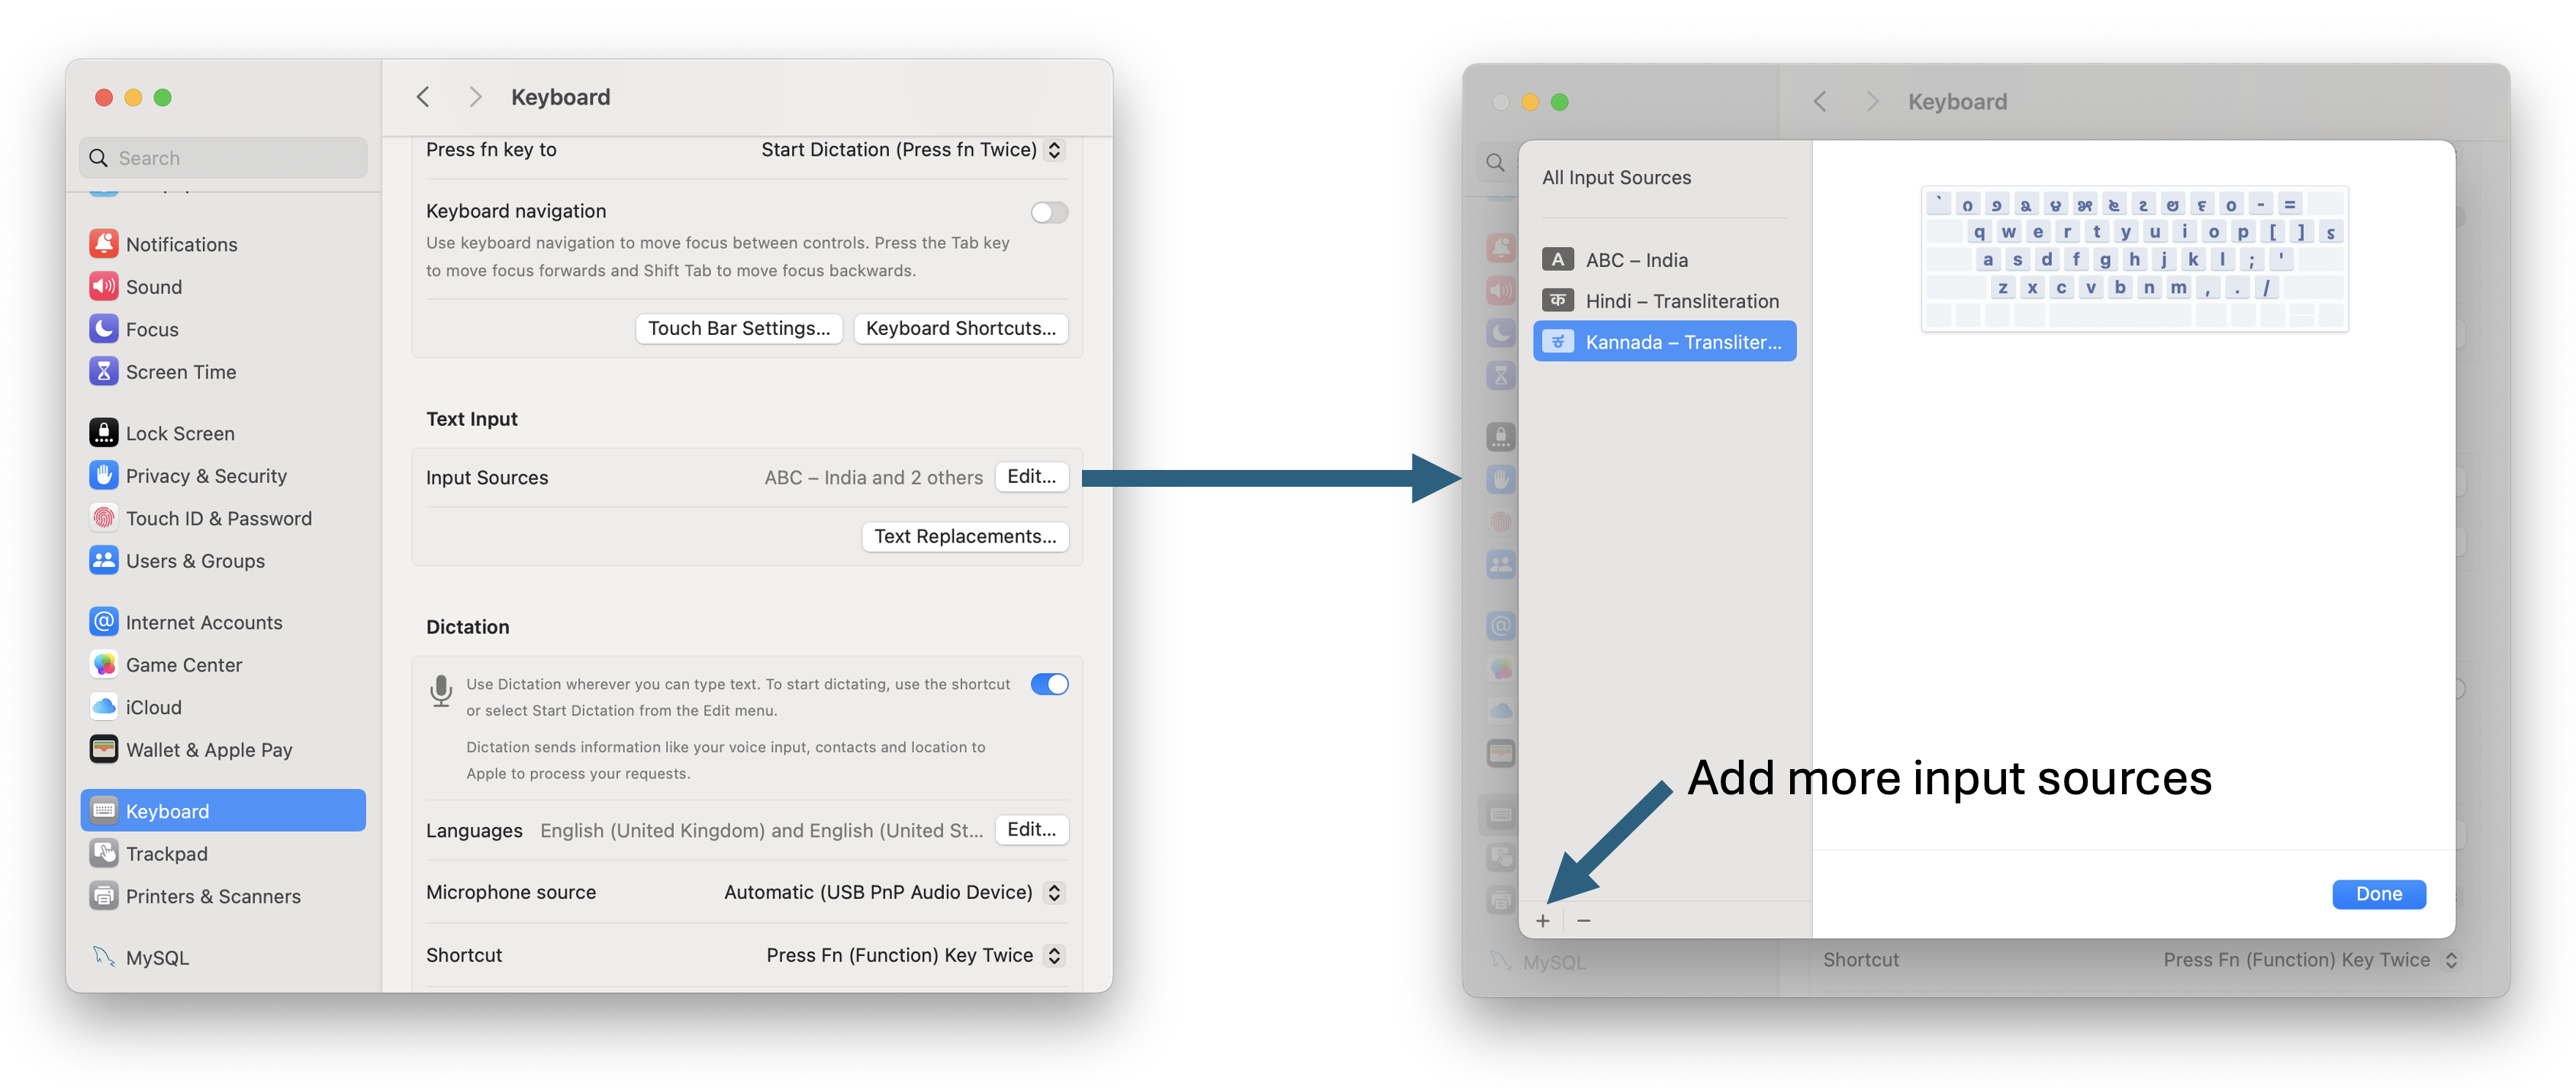Click the 'Text Input' section heading
The width and height of the screenshot is (2576, 1088).
472,419
